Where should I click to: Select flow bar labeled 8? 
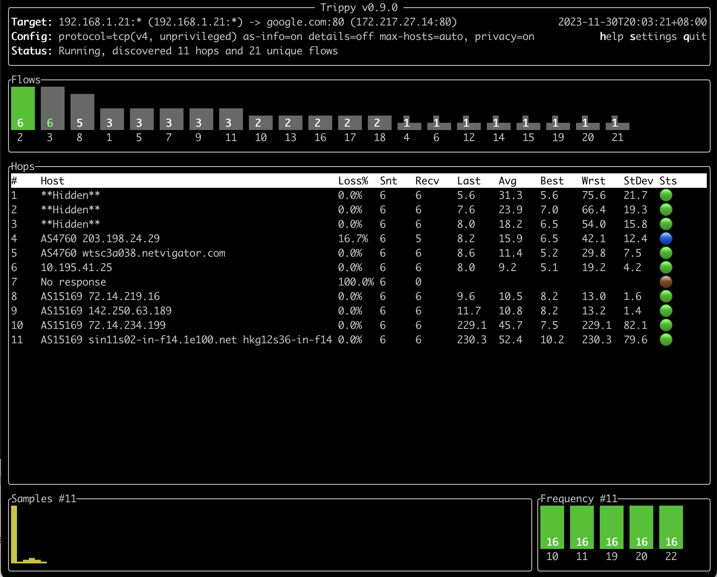[82, 112]
